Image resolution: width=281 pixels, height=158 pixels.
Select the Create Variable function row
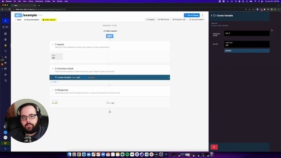(x=110, y=78)
